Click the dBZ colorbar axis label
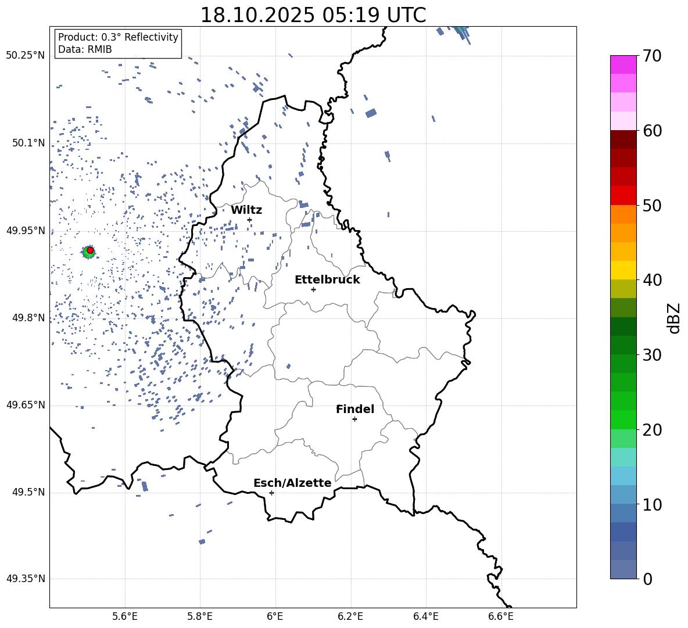This screenshot has width=688, height=628. coord(674,318)
